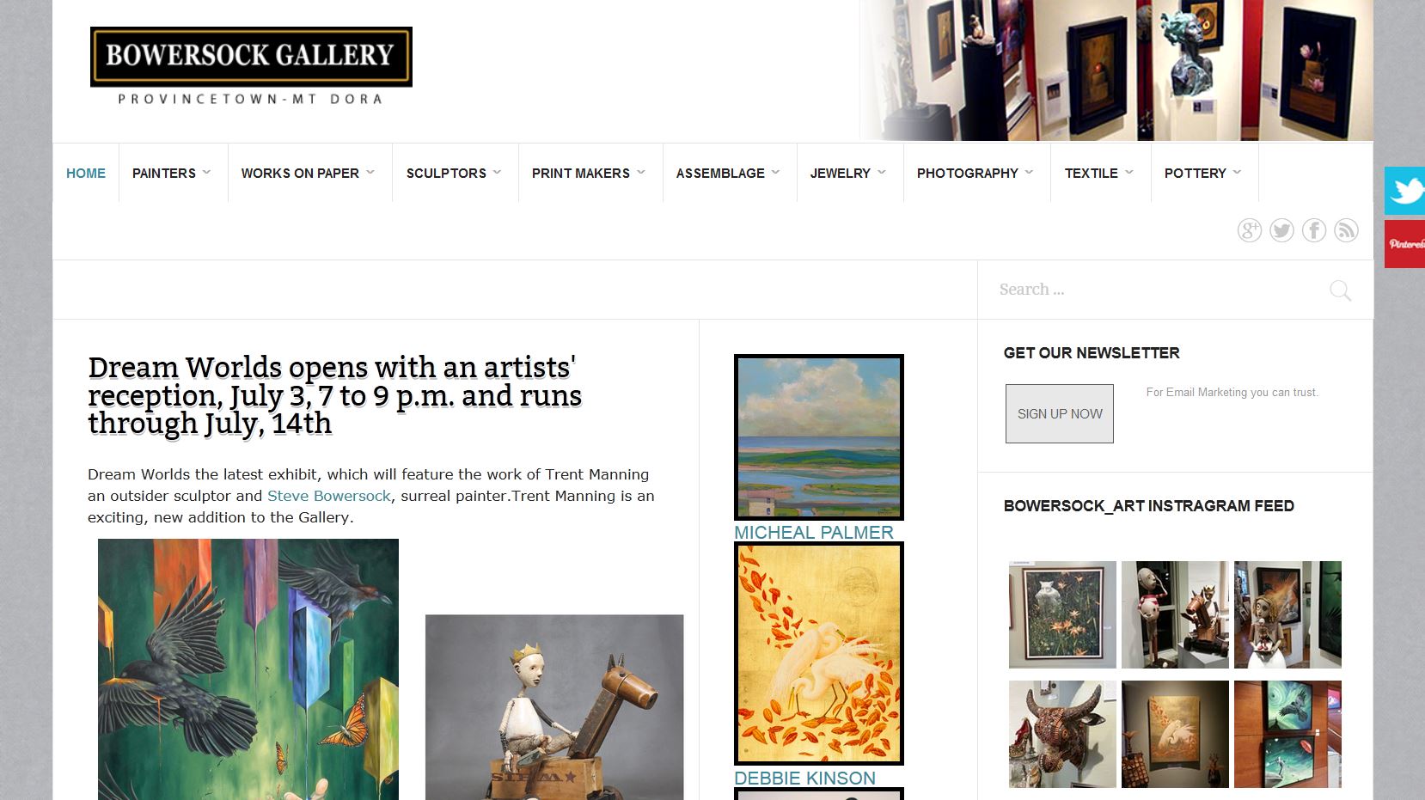The height and width of the screenshot is (800, 1425).
Task: Open the Google Plus social icon
Action: tap(1249, 230)
